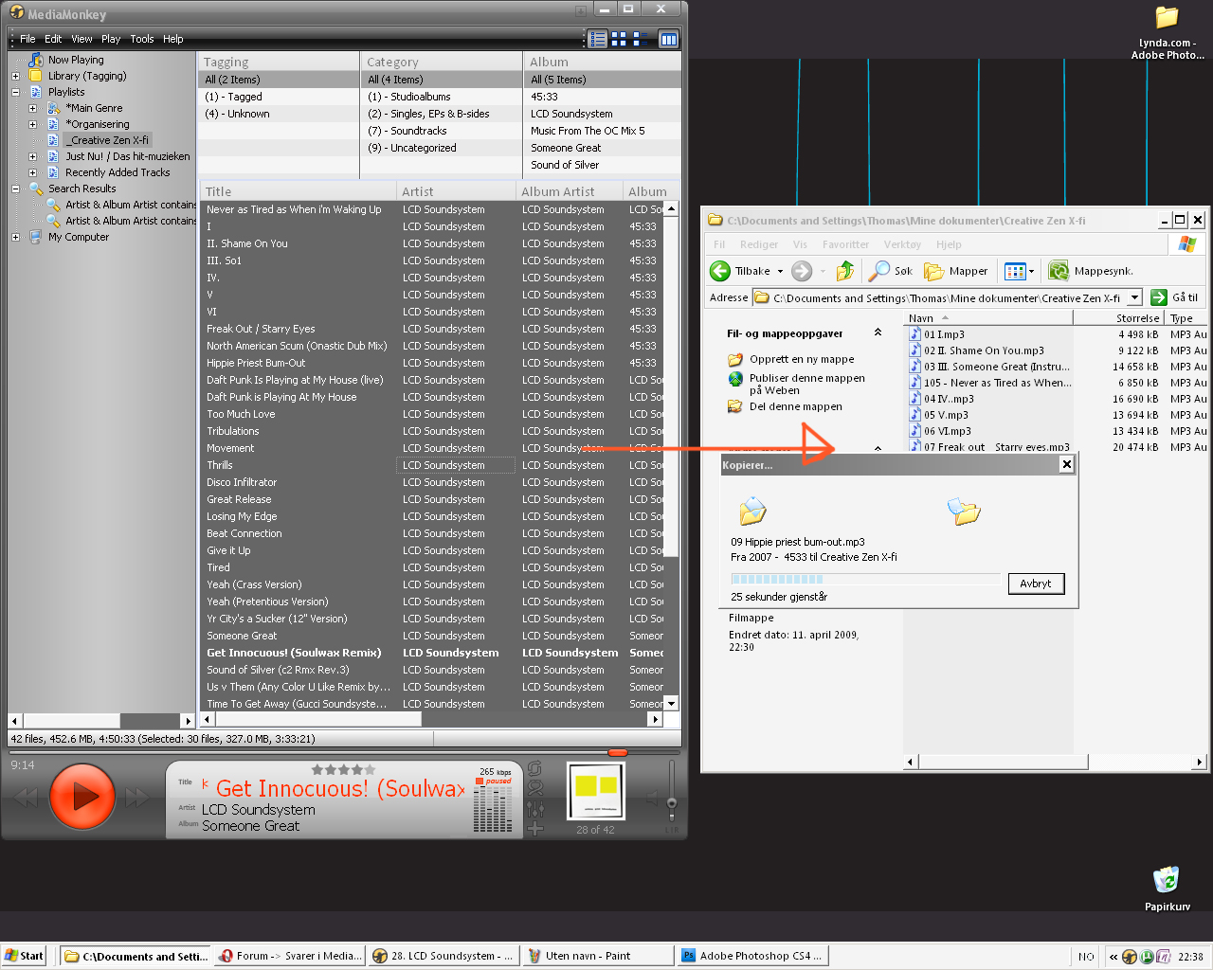The height and width of the screenshot is (970, 1213).
Task: Open lynda.com Adobe Photoshop desktop folder
Action: 1167,32
